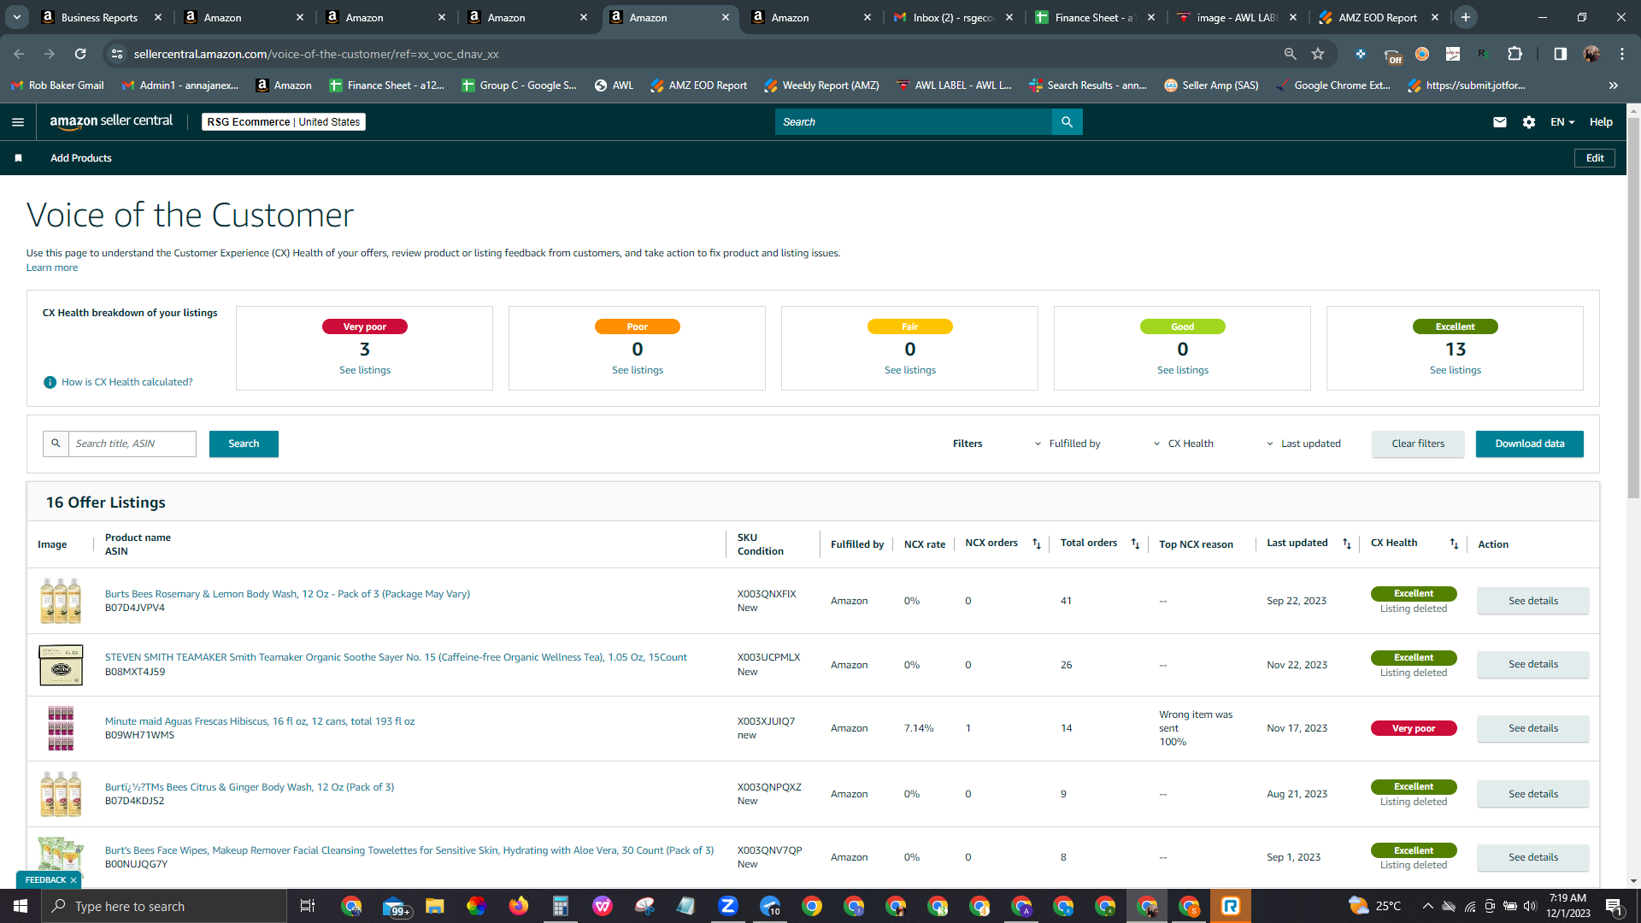The image size is (1641, 923).
Task: Open Firefox from the taskbar
Action: (519, 906)
